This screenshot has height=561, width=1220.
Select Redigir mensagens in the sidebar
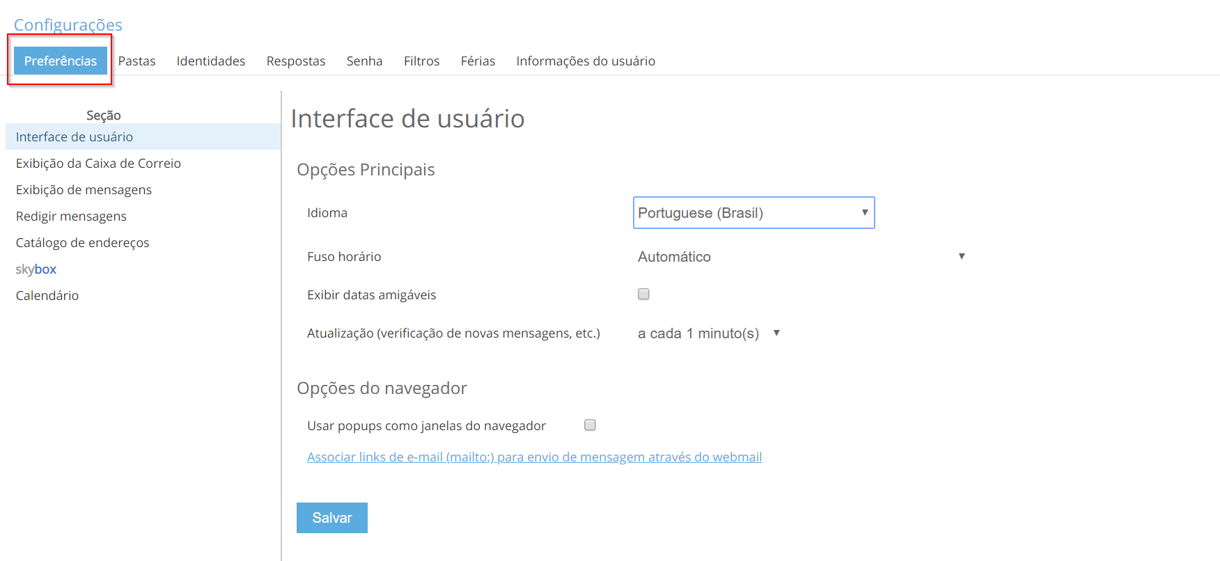[71, 216]
